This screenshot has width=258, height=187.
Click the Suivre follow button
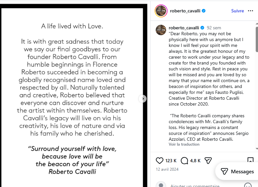[x=237, y=11]
